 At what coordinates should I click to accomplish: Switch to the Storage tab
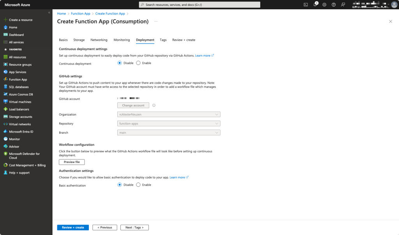[x=79, y=40]
